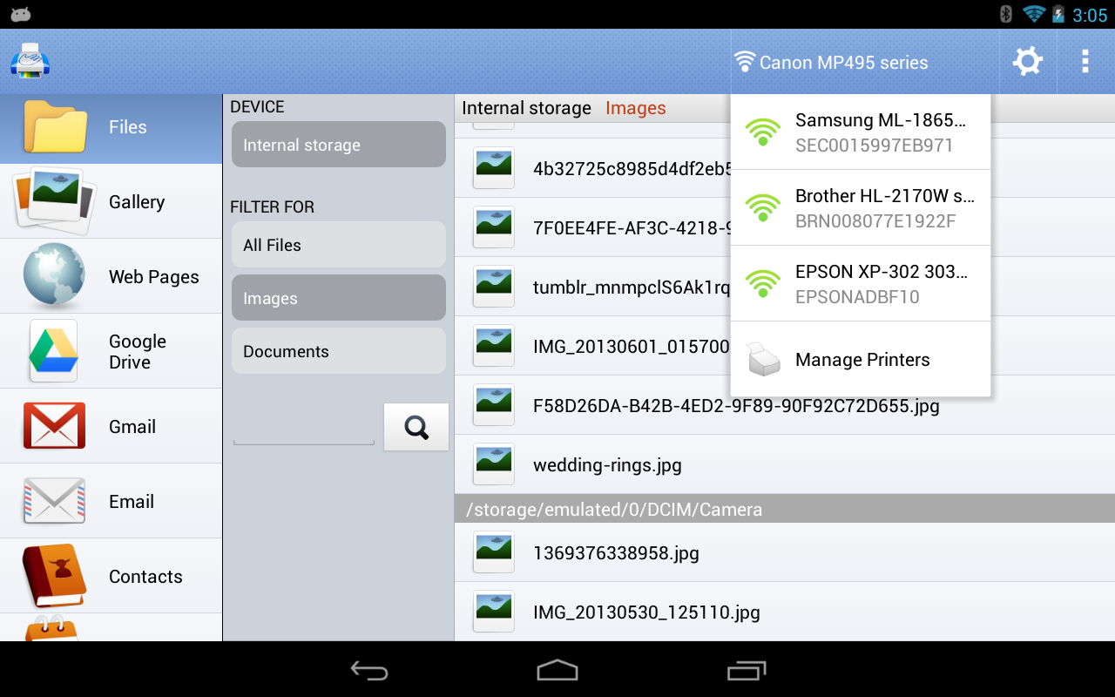
Task: Open Contacts book icon
Action: (54, 576)
